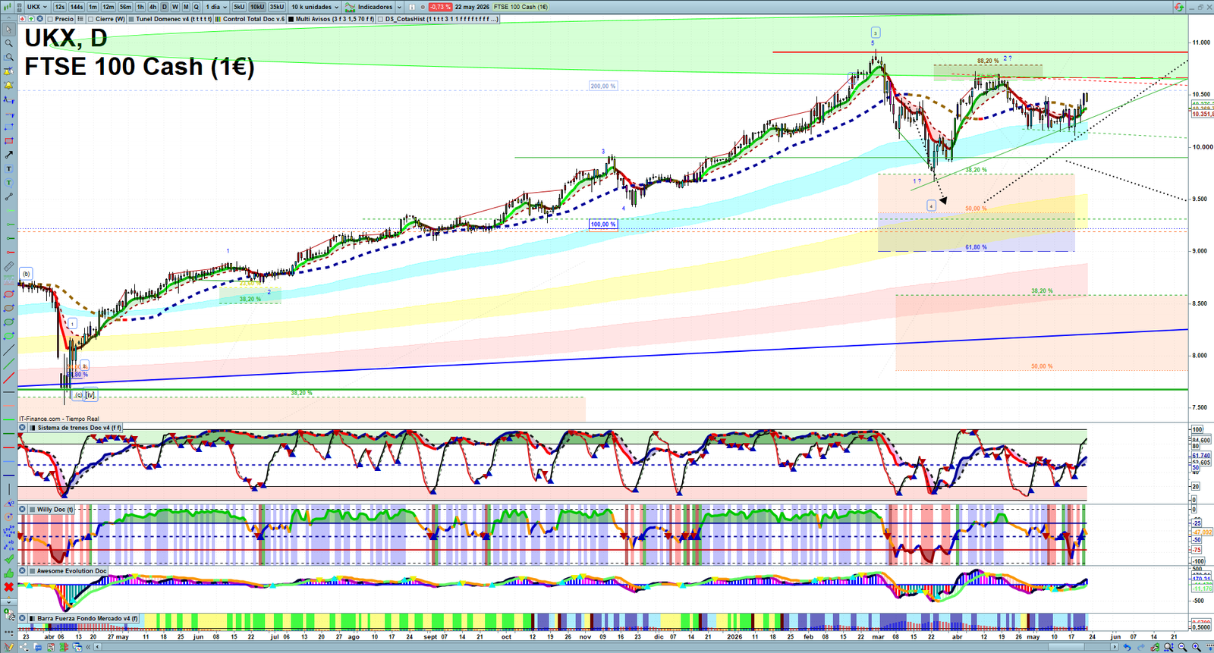
Task: Click the 10kU units button
Action: tap(257, 7)
